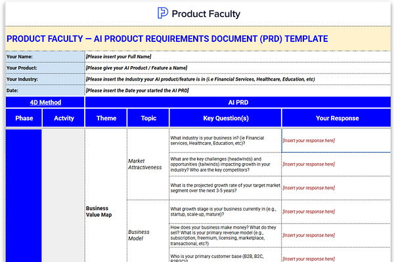Click the 'key challenges (headwinds)' question cell

[x=225, y=164]
